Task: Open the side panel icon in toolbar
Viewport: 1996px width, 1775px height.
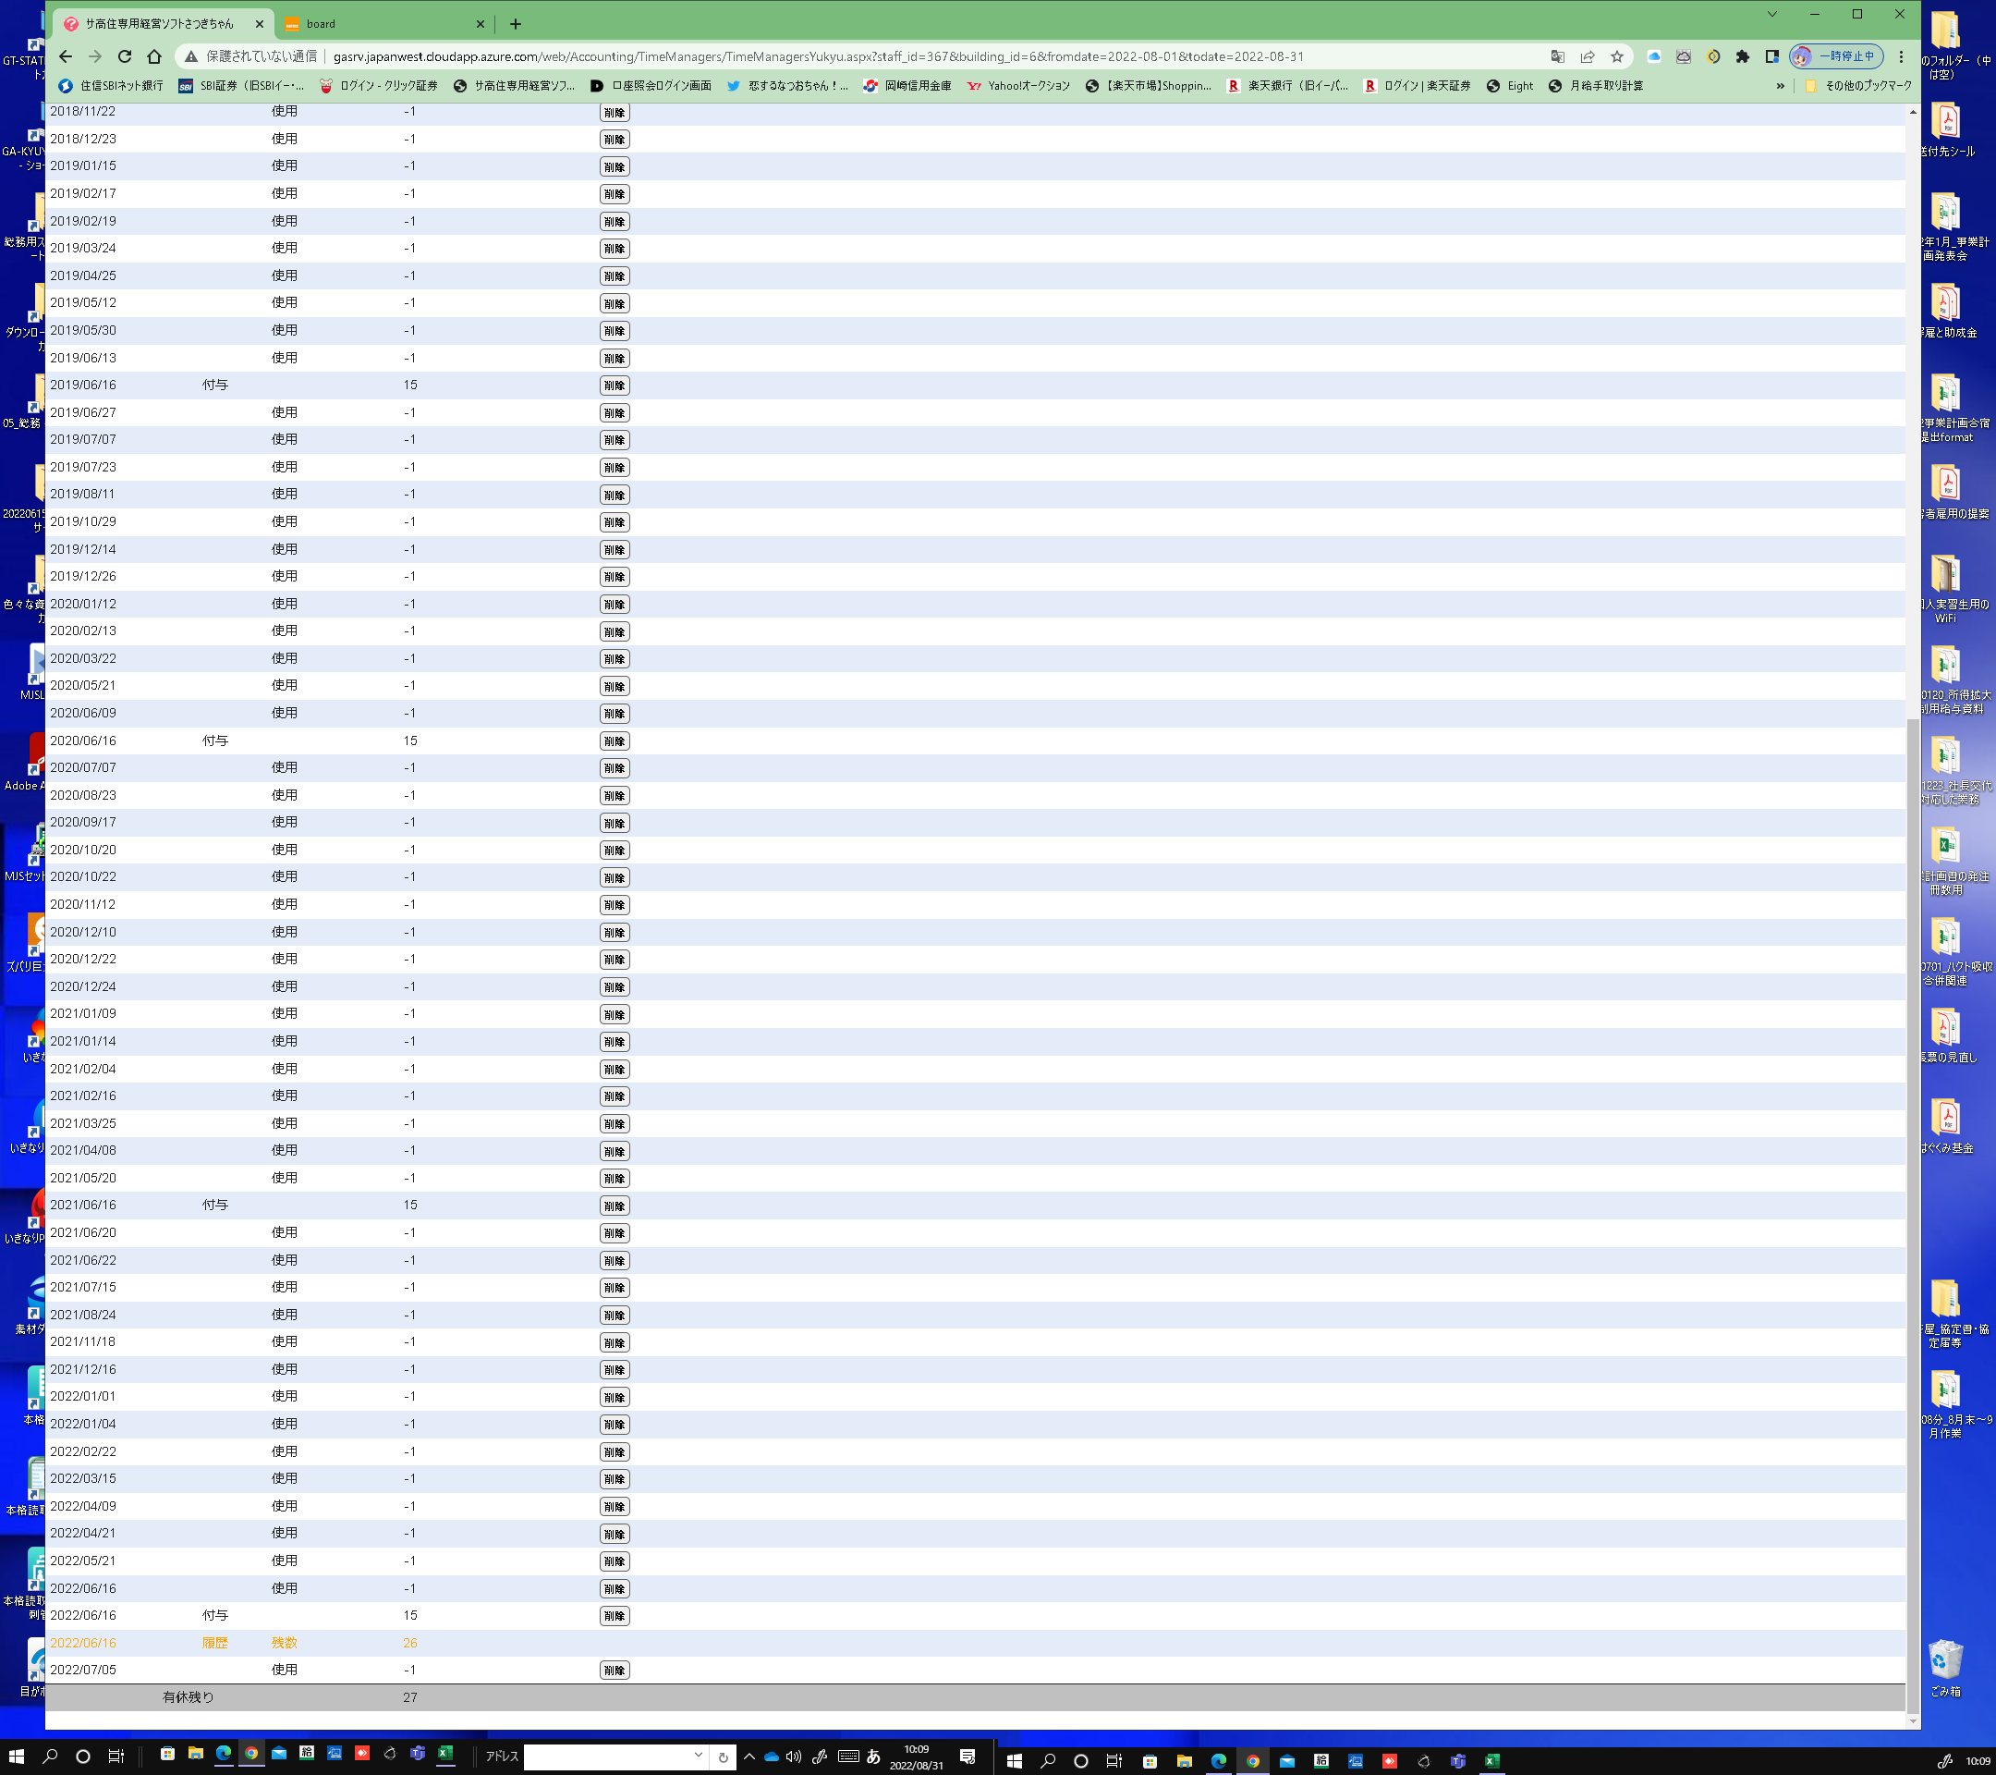Action: point(1771,56)
